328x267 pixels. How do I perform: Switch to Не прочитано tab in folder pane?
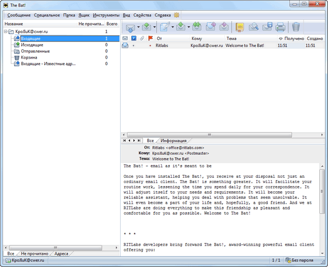35,254
